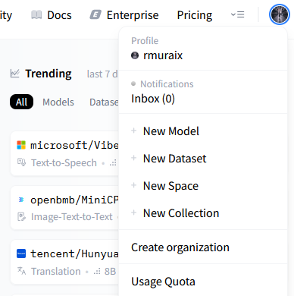This screenshot has height=296, width=294.
Task: Click the 8B parameter size label
Action: point(110,271)
